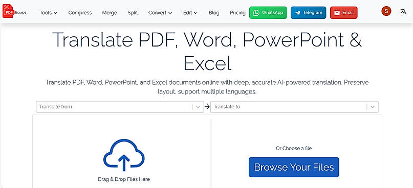This screenshot has height=188, width=413.
Task: Click the Translate PDF, Word, PowerPoint heading
Action: tap(207, 51)
